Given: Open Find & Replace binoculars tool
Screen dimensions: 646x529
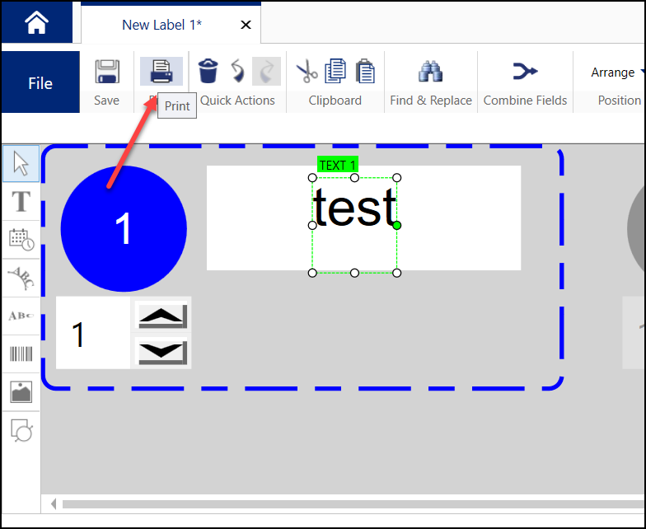Looking at the screenshot, I should click(430, 72).
